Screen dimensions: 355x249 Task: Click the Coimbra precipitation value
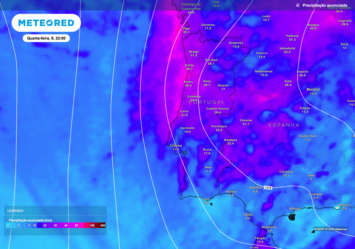pyautogui.click(x=193, y=100)
